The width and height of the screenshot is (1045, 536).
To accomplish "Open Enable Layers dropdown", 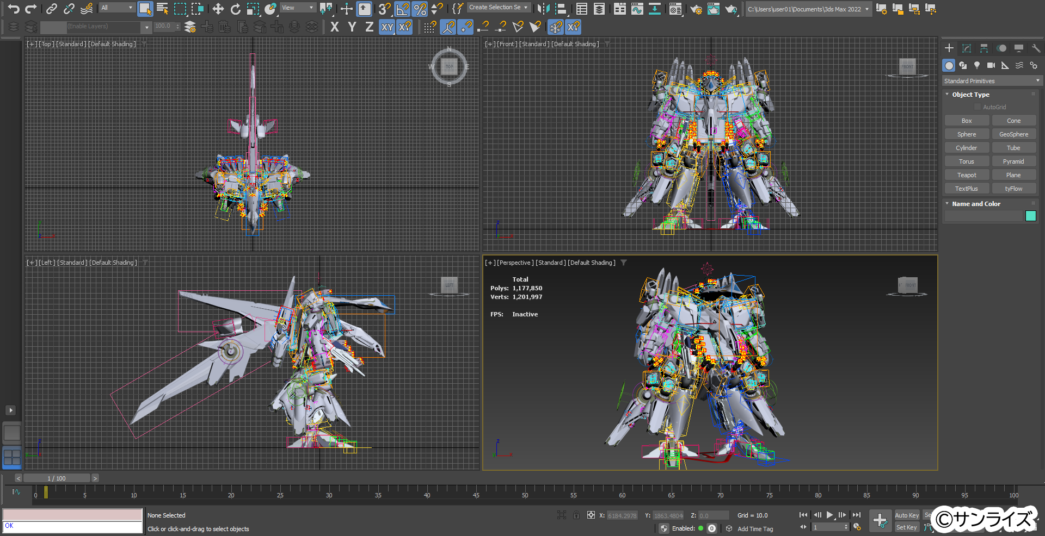I will 95,27.
